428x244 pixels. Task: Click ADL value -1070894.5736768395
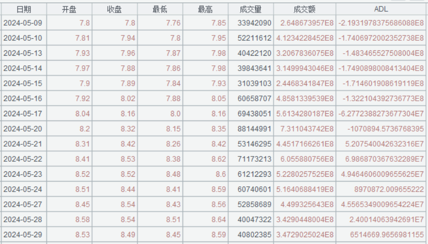pos(385,129)
